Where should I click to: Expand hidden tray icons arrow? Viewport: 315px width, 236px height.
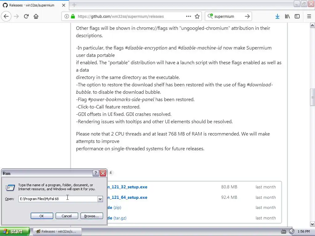(292, 232)
